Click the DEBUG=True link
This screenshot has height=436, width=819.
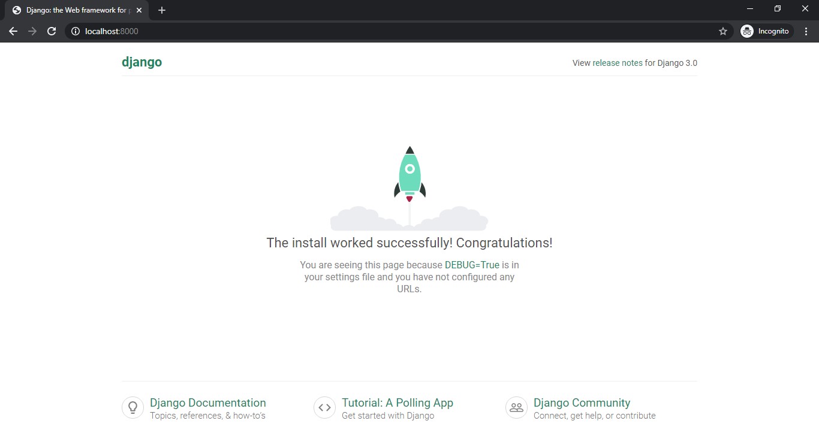pyautogui.click(x=472, y=265)
